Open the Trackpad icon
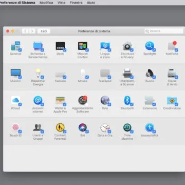 105,73
